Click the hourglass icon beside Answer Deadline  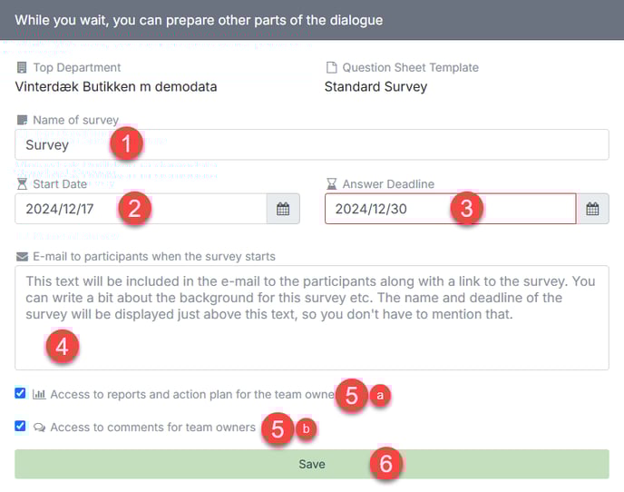332,184
